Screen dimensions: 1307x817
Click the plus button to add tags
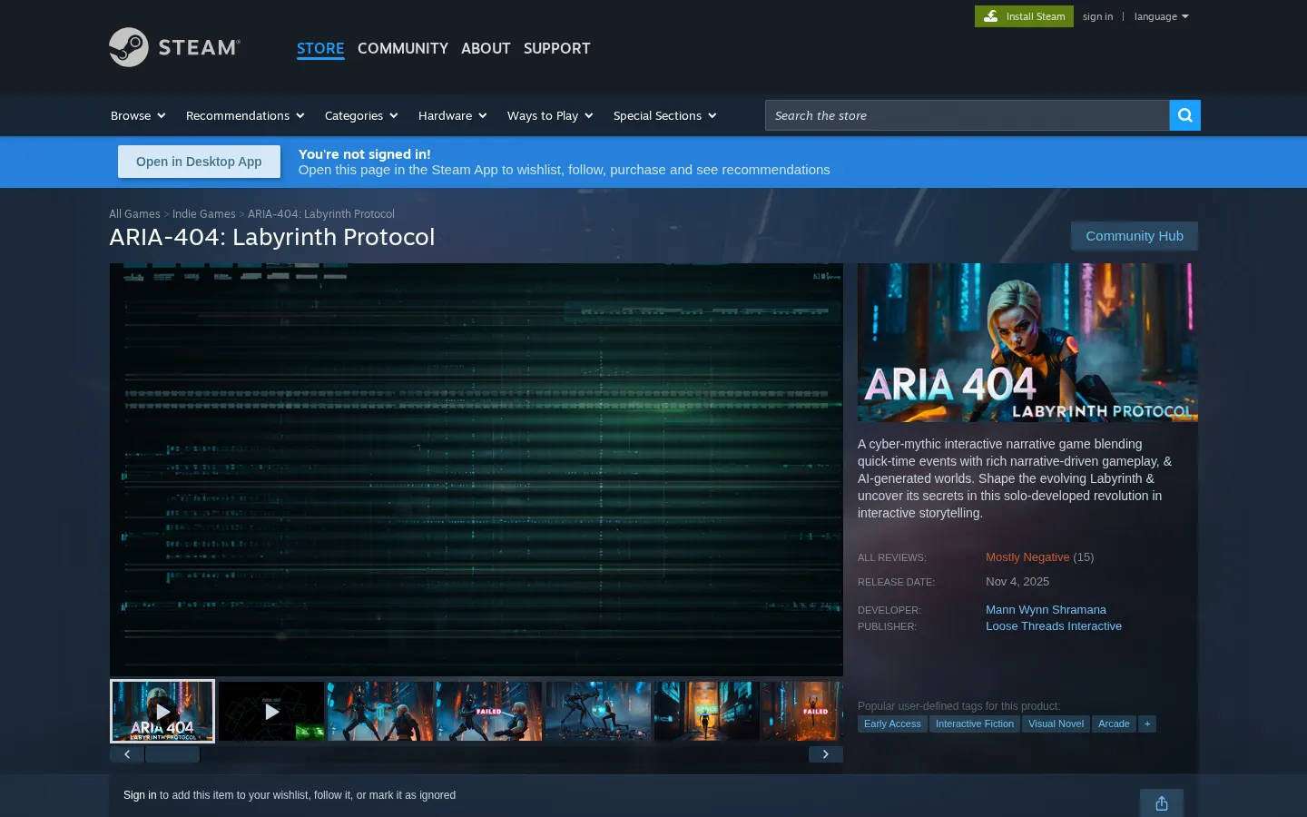(1147, 723)
